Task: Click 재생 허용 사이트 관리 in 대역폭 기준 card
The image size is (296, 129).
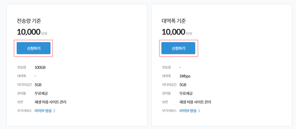Action: (195, 102)
